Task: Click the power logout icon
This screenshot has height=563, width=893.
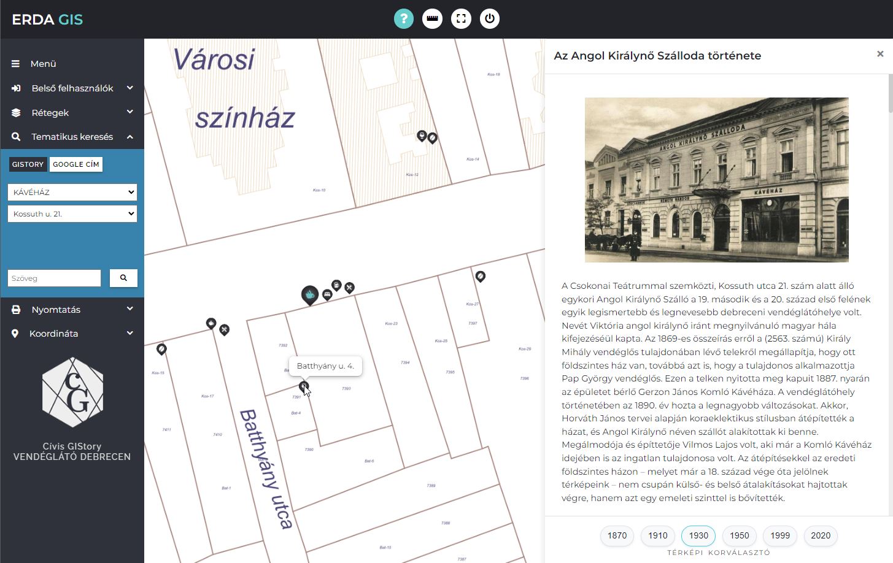Action: pos(489,18)
